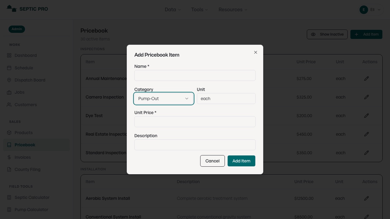Screen dimensions: 390x219
Task: Select the Pricebook sidebar entry
Action: [x=36, y=145]
